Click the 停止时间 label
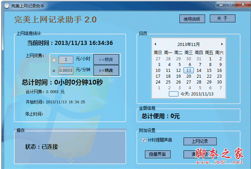 [x=34, y=114]
